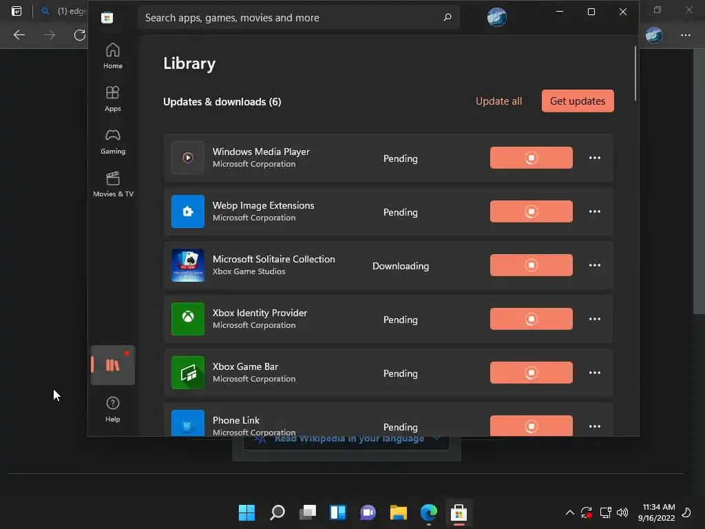The width and height of the screenshot is (705, 529).
Task: Select Windows Media Player title text
Action: (261, 152)
